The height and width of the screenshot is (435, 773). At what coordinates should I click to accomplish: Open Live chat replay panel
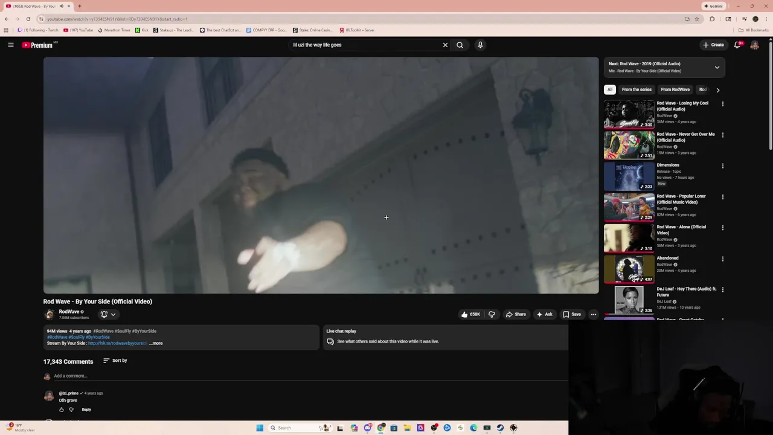pos(446,337)
